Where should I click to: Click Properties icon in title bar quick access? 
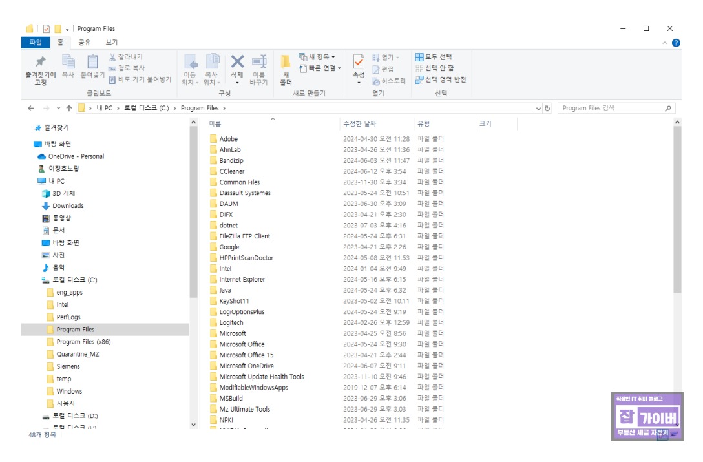[x=46, y=28]
